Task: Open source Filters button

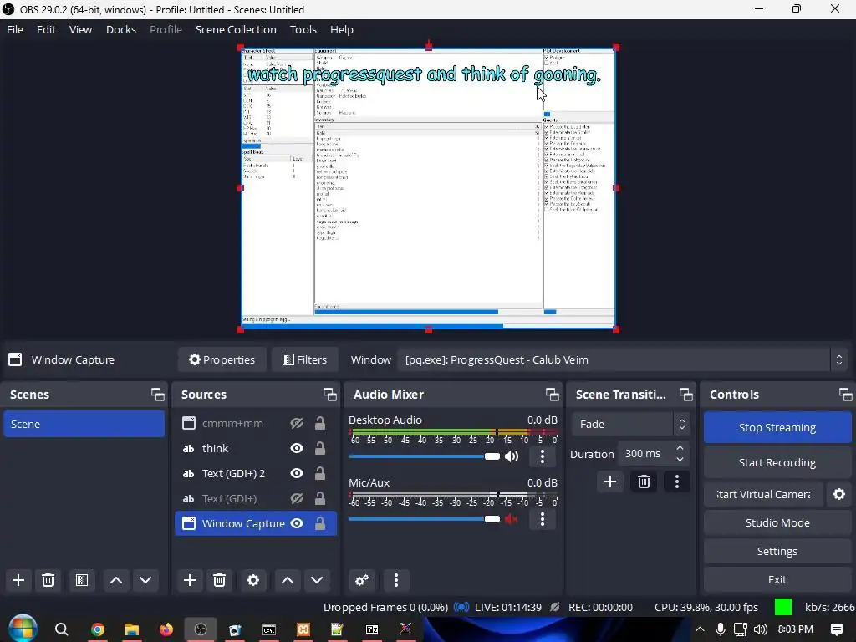Action: point(304,359)
